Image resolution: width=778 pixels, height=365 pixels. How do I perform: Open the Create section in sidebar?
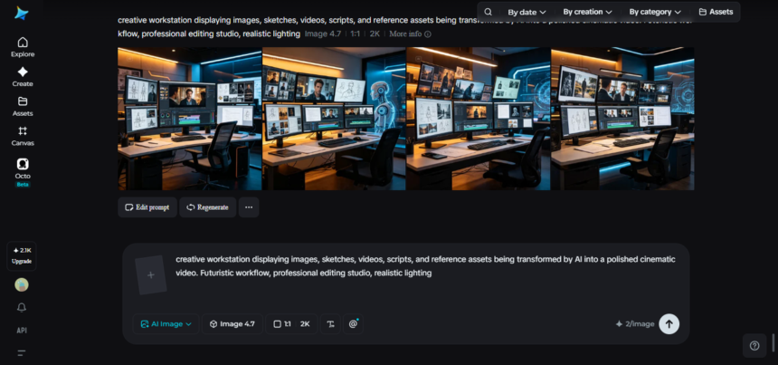tap(23, 77)
